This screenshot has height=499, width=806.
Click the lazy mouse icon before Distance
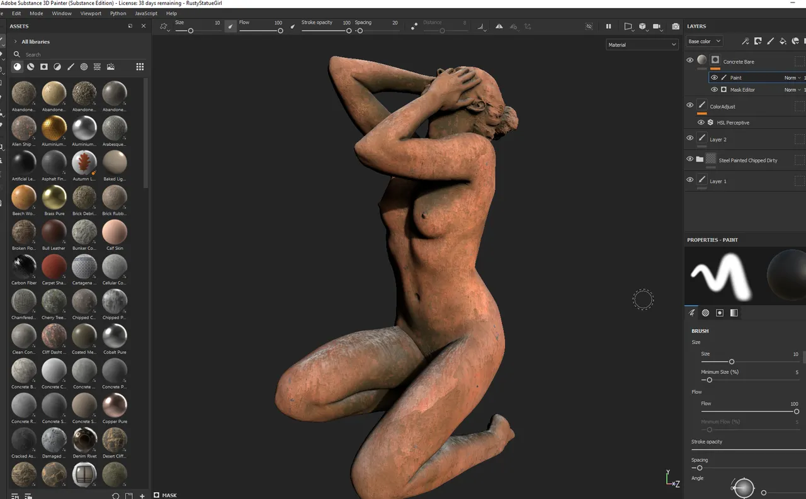pyautogui.click(x=414, y=27)
